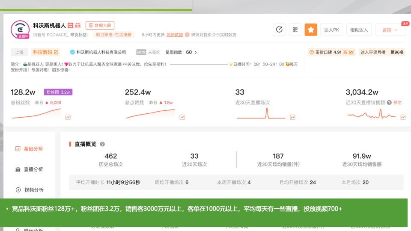
Task: Click the 上海 location tag
Action: pyautogui.click(x=19, y=52)
